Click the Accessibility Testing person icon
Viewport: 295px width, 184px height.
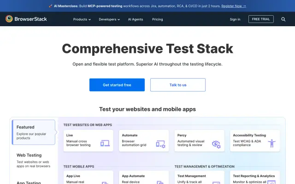(x=271, y=144)
